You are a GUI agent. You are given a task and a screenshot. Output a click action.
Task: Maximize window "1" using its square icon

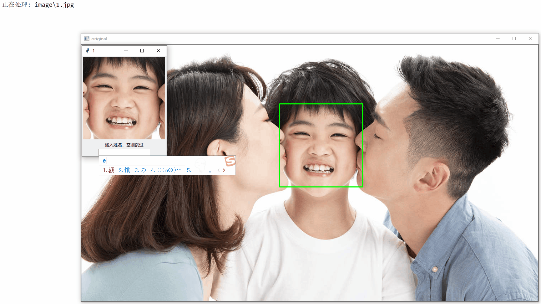(x=142, y=51)
